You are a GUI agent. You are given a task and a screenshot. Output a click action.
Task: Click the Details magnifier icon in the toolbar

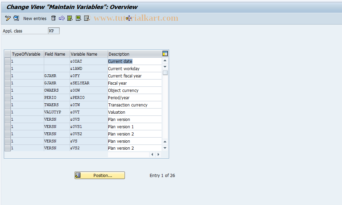(16, 18)
